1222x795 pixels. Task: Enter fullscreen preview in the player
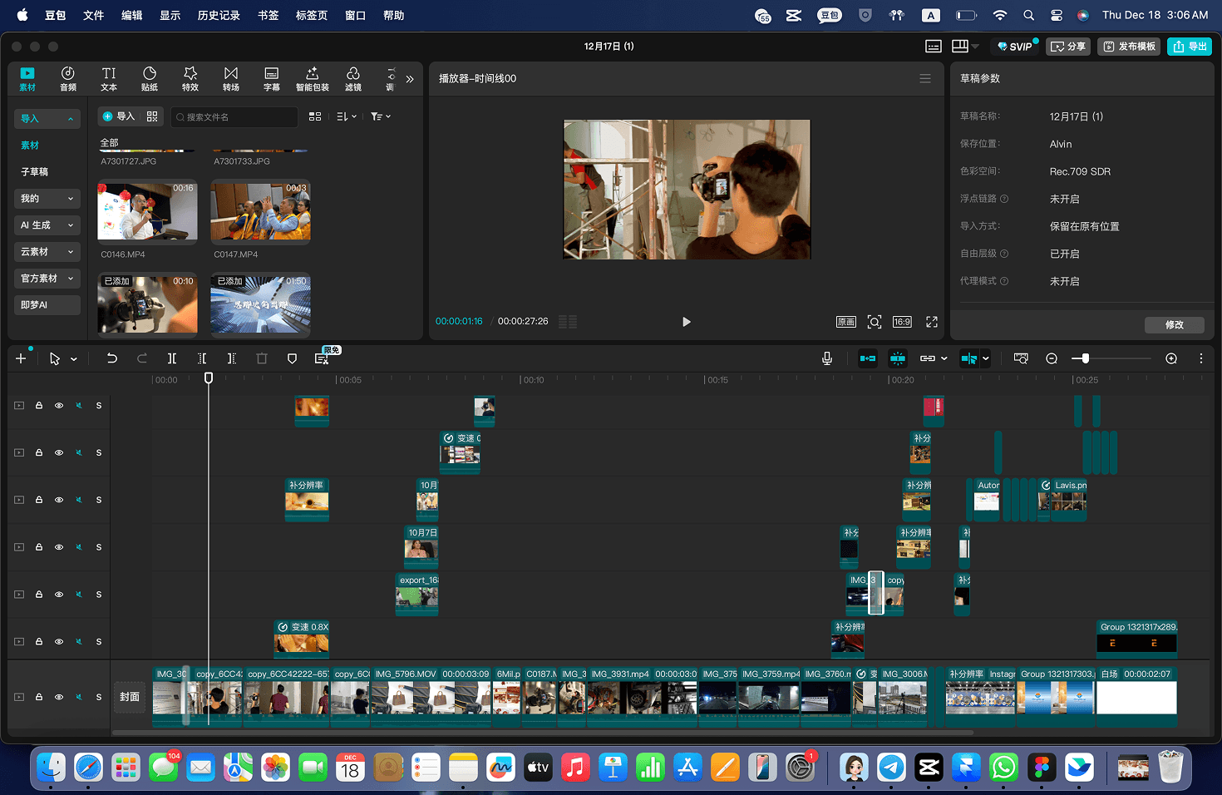click(932, 322)
